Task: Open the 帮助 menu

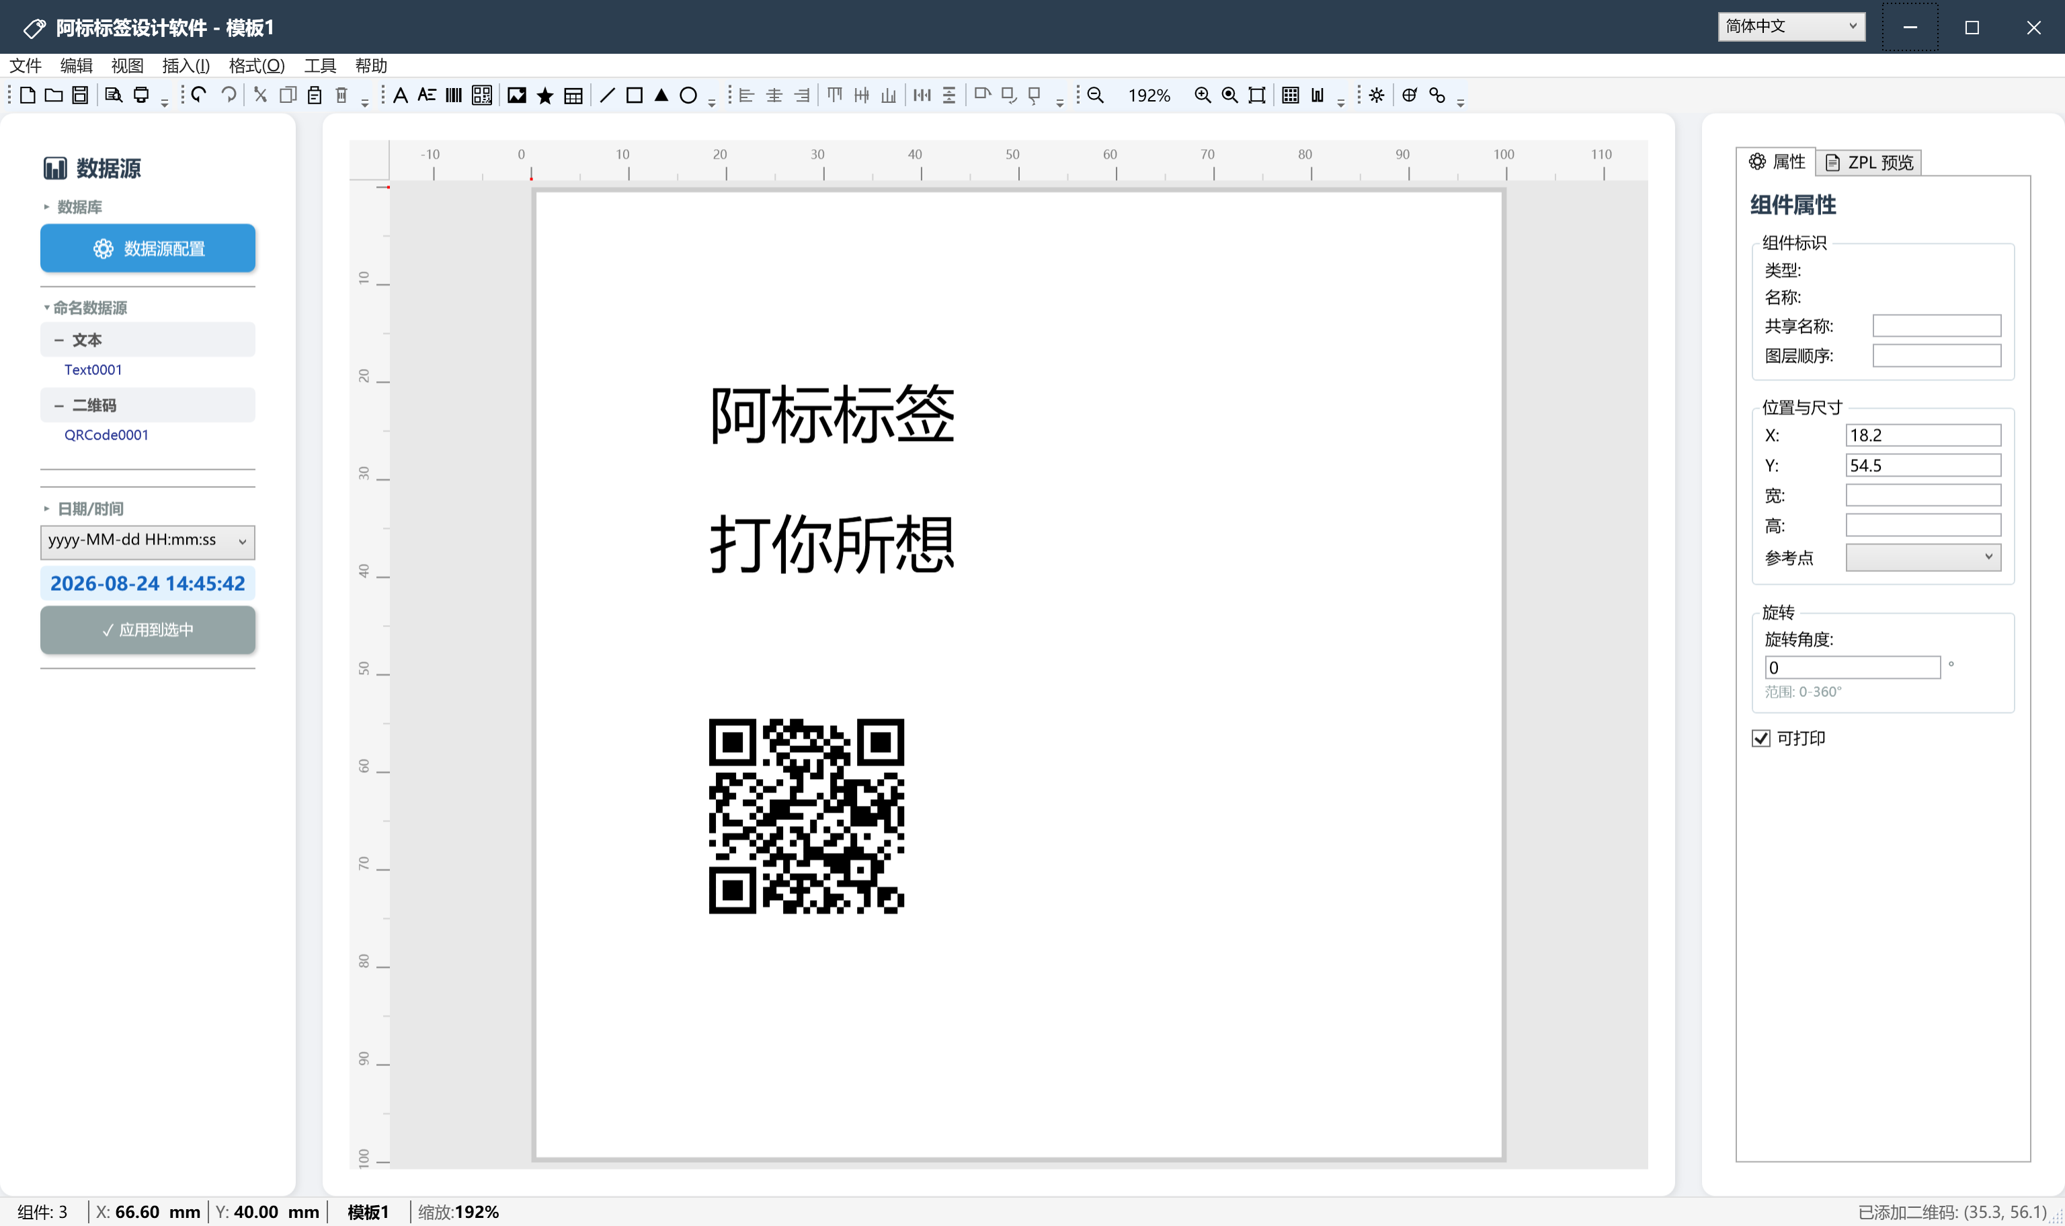Action: (x=371, y=65)
